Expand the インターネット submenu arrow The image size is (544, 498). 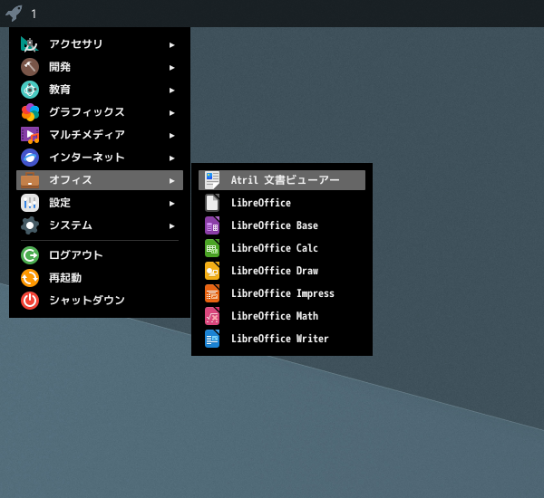(171, 158)
